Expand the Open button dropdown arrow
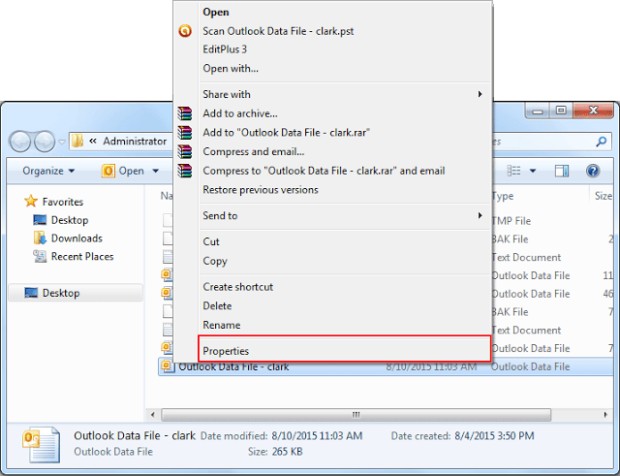The height and width of the screenshot is (476, 620). pyautogui.click(x=155, y=171)
